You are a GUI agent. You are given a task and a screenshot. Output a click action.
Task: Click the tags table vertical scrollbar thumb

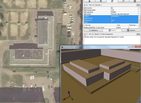139,20
